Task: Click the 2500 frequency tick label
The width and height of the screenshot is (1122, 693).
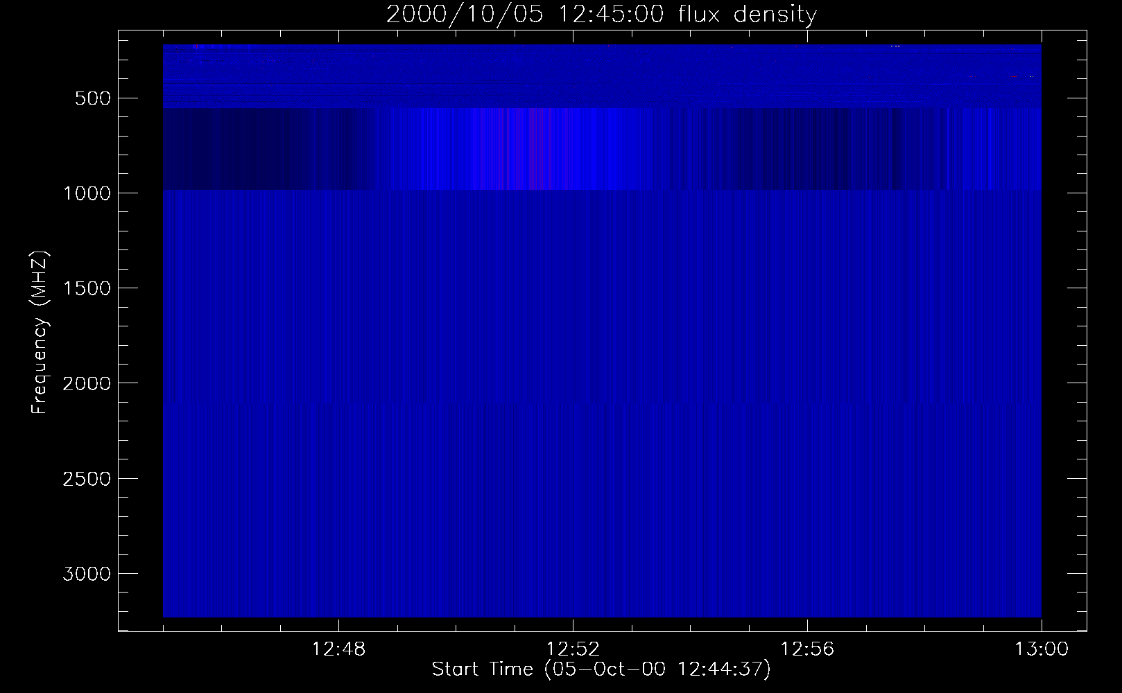Action: click(x=87, y=479)
